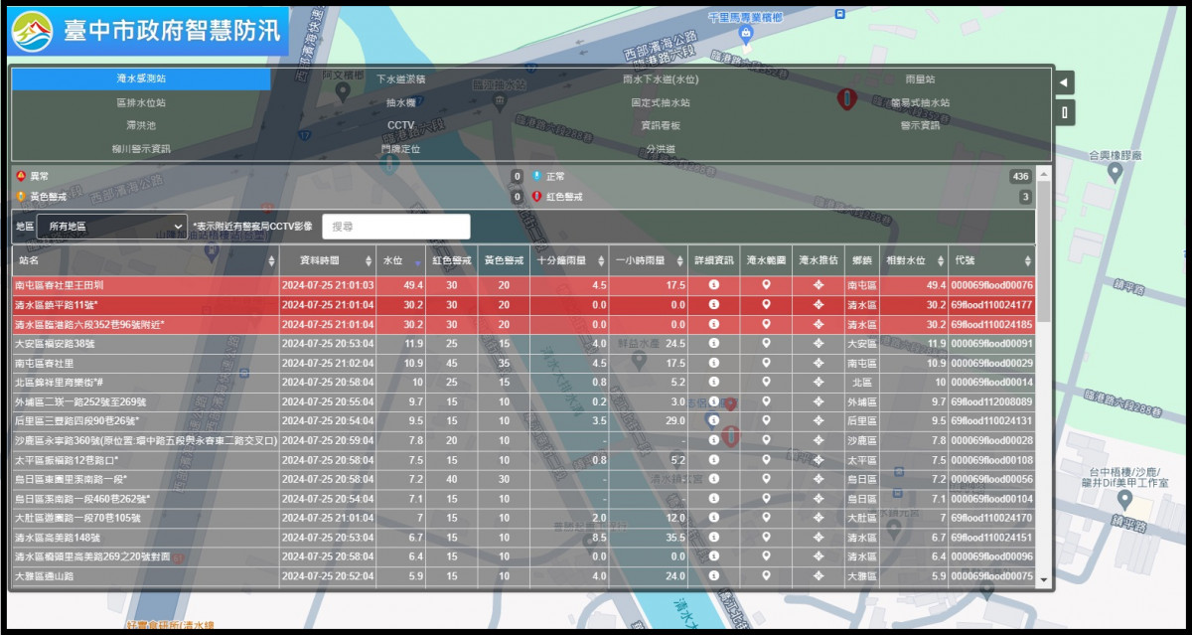Viewport: 1192px width, 635px height.
Task: Show flood range pin for 清水區高美路148號
Action: (x=766, y=537)
